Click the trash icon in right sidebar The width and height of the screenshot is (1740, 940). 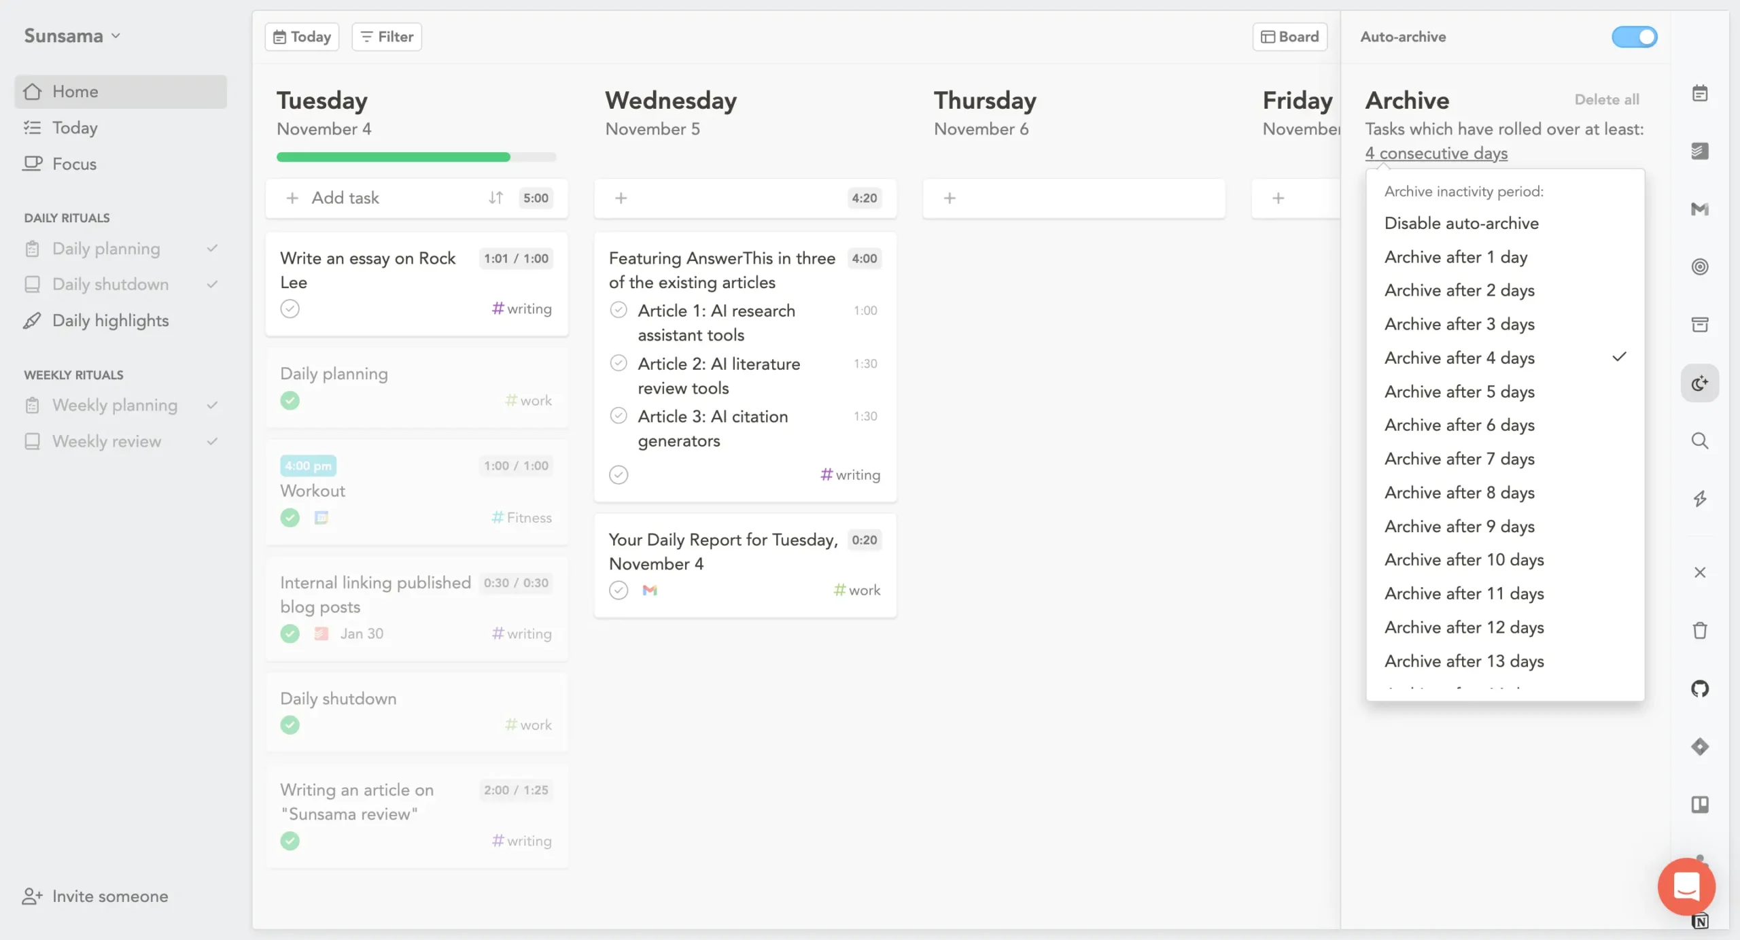pyautogui.click(x=1699, y=631)
